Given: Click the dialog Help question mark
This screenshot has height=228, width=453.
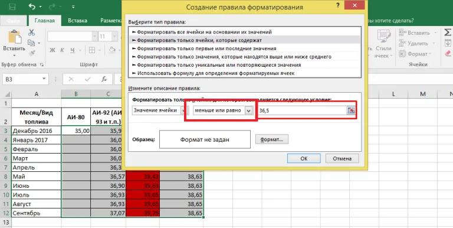Looking at the screenshot, I should [338, 5].
